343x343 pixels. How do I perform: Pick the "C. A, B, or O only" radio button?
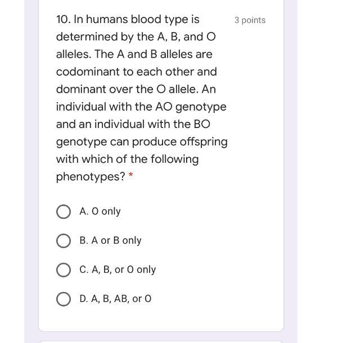click(x=64, y=270)
